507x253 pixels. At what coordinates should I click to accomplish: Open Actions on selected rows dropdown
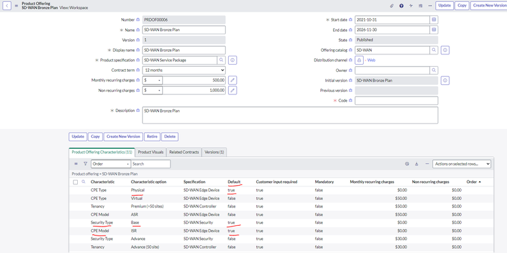(x=462, y=164)
